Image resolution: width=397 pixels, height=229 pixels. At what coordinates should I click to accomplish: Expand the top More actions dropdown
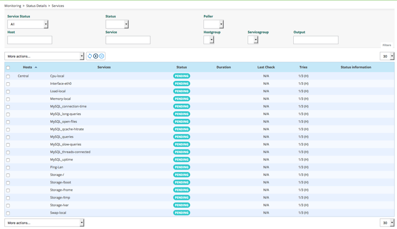(44, 57)
